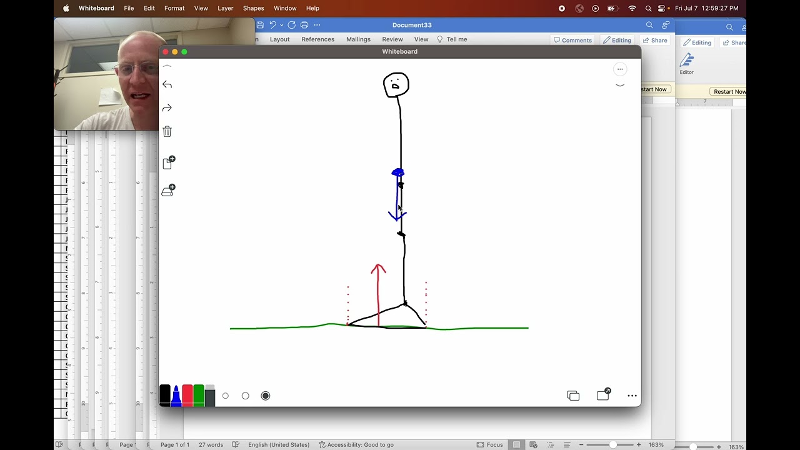Open the Layer menu

coord(226,8)
